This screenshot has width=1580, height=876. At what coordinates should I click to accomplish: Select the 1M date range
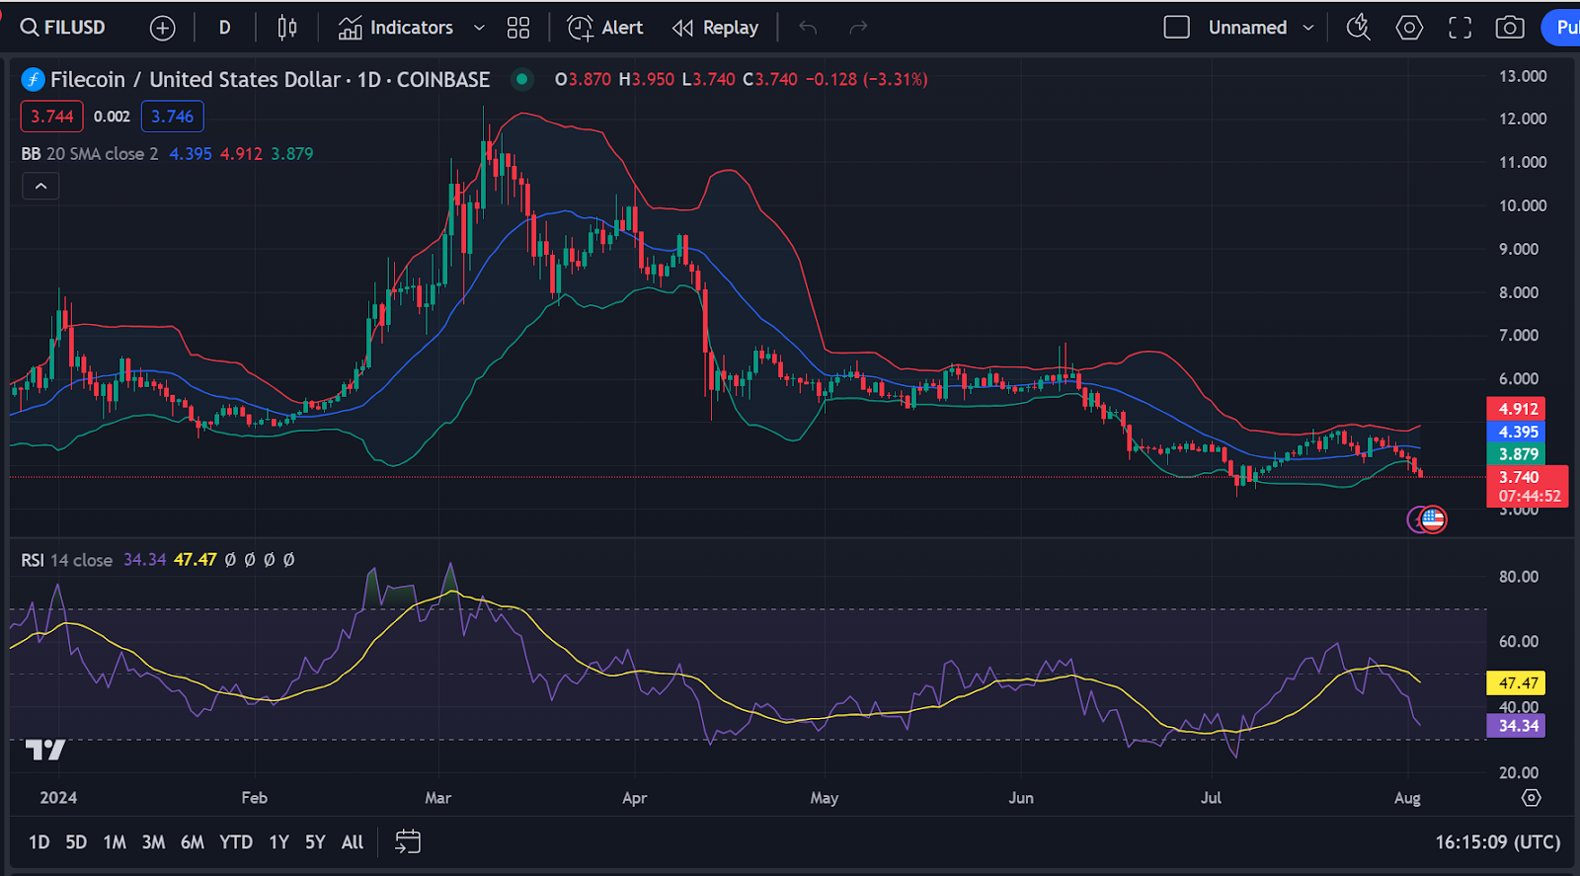tap(115, 842)
